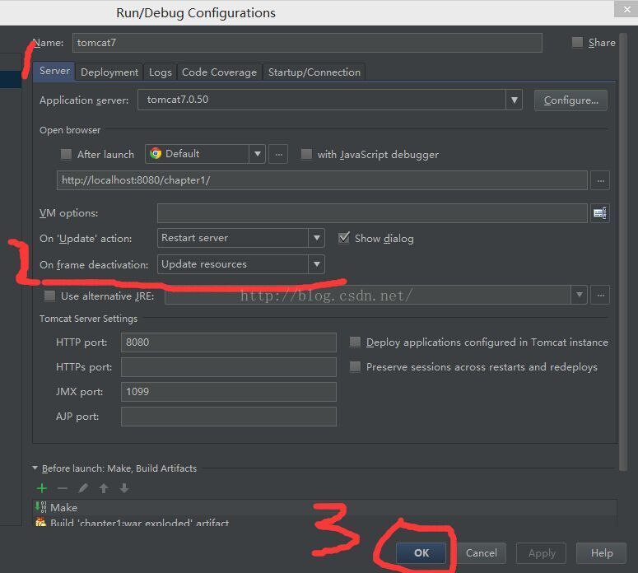Click the Apply button
The width and height of the screenshot is (638, 573).
(x=541, y=553)
